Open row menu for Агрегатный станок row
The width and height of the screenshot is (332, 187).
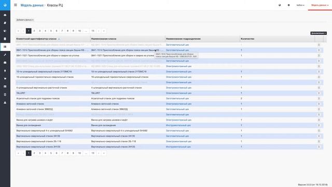coord(319,98)
